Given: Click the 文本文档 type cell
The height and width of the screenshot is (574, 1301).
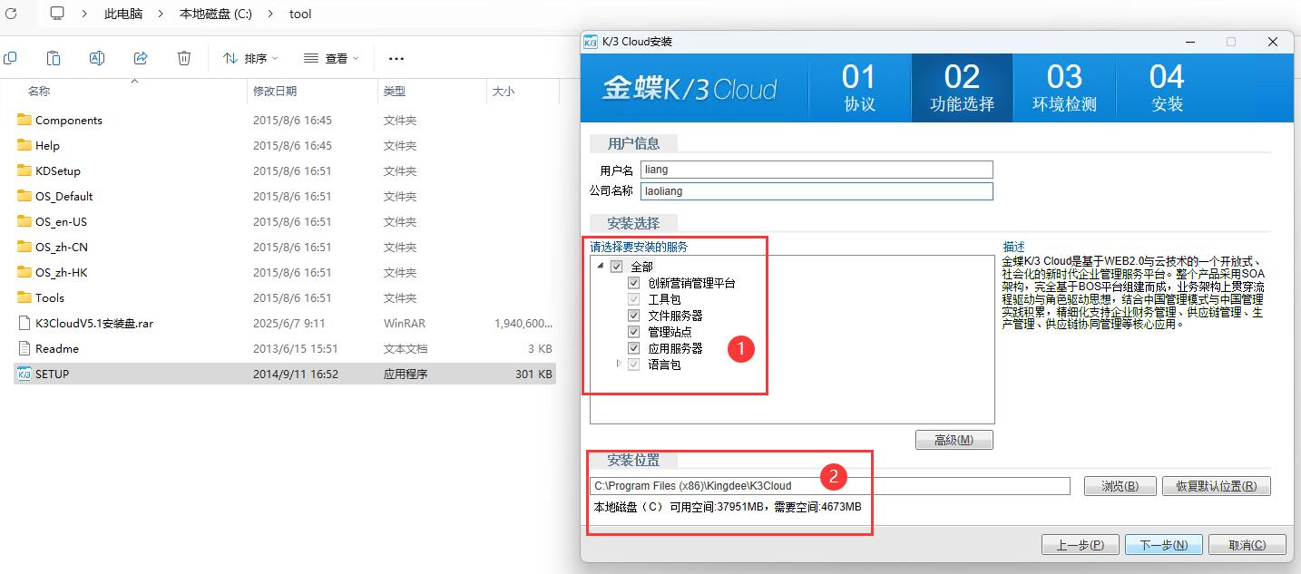Looking at the screenshot, I should point(406,348).
